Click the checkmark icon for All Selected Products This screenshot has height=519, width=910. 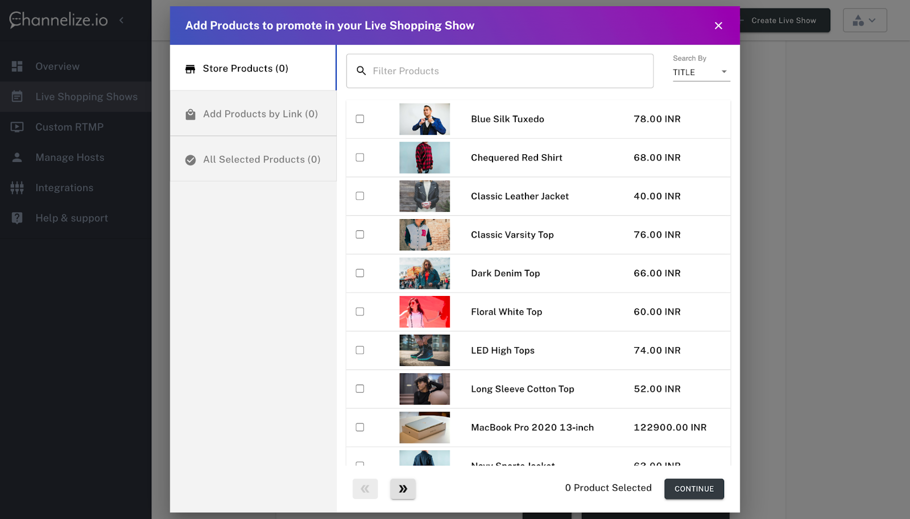click(191, 160)
